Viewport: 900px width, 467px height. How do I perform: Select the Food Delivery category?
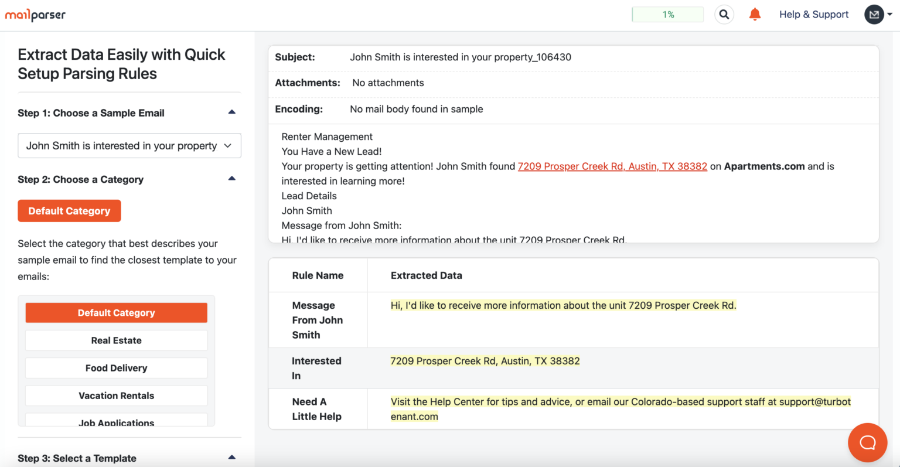pos(116,368)
